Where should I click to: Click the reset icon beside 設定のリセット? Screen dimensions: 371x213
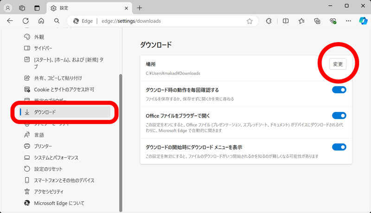pos(27,169)
